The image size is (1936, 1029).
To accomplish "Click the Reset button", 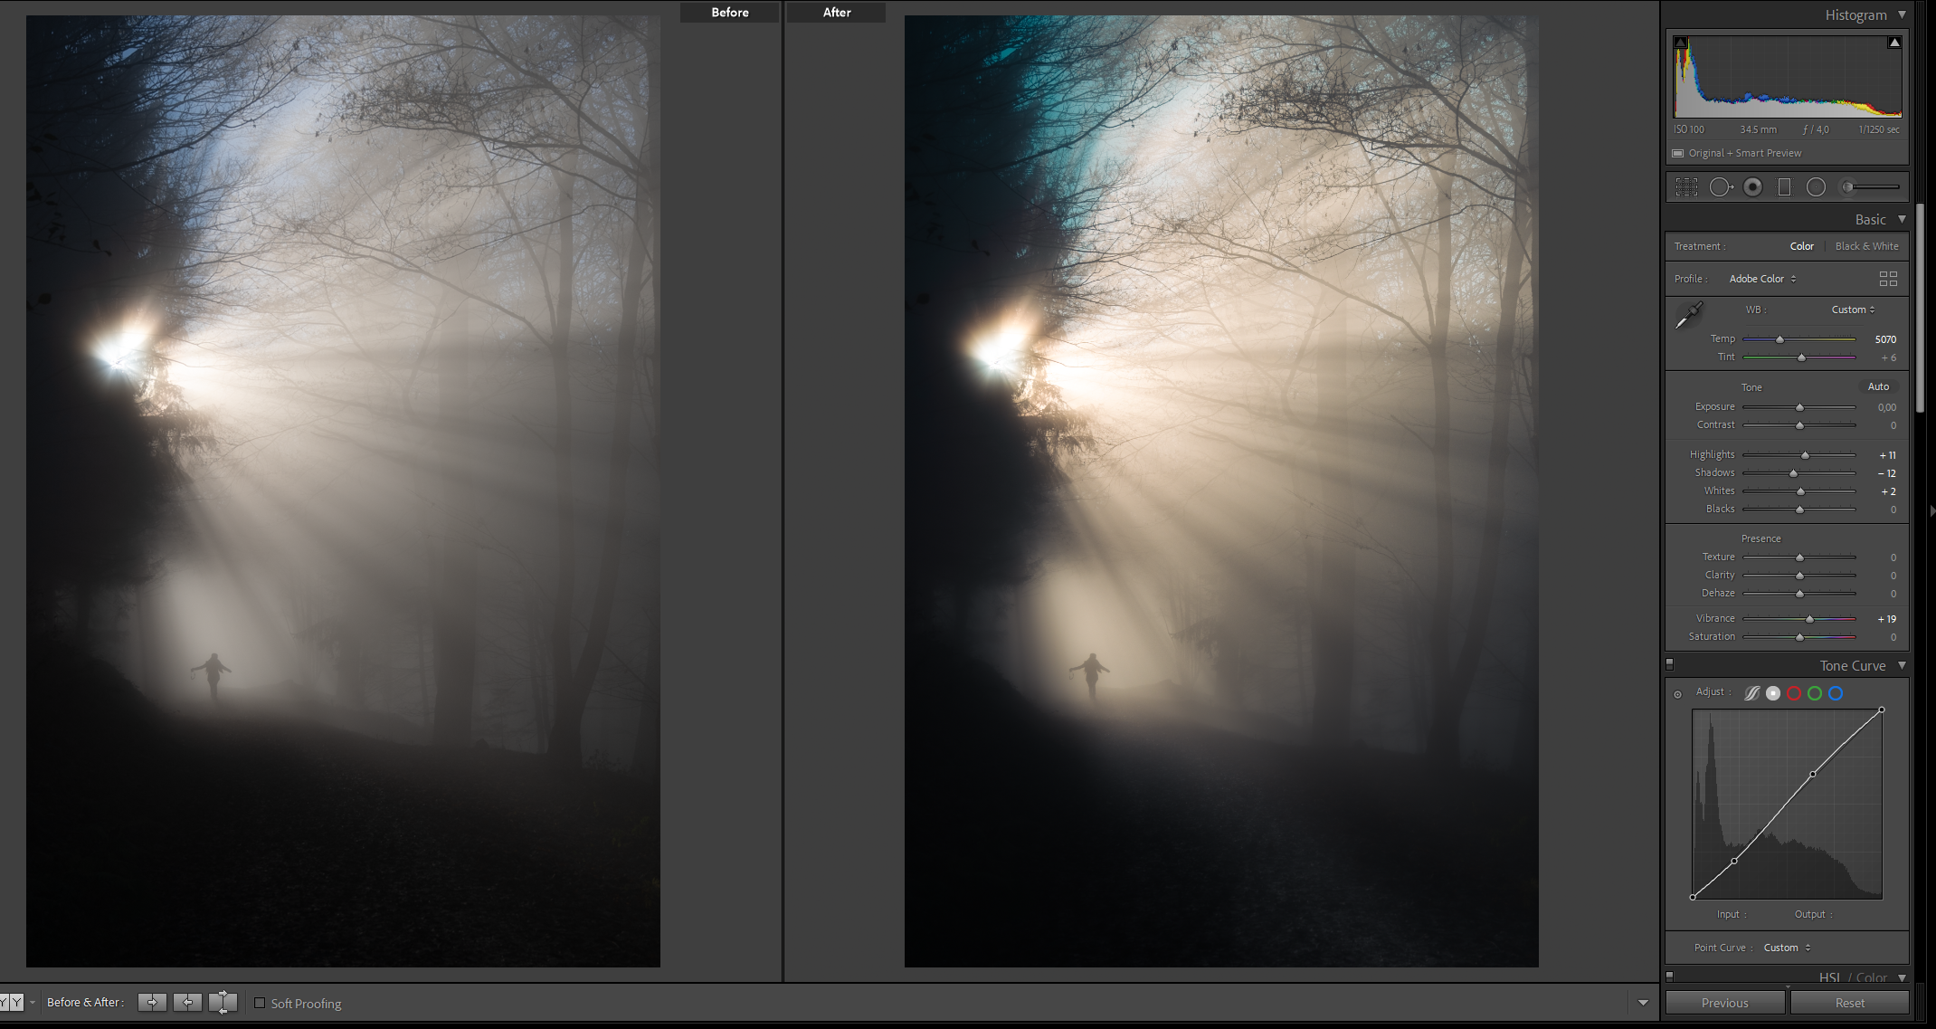I will [x=1849, y=1003].
